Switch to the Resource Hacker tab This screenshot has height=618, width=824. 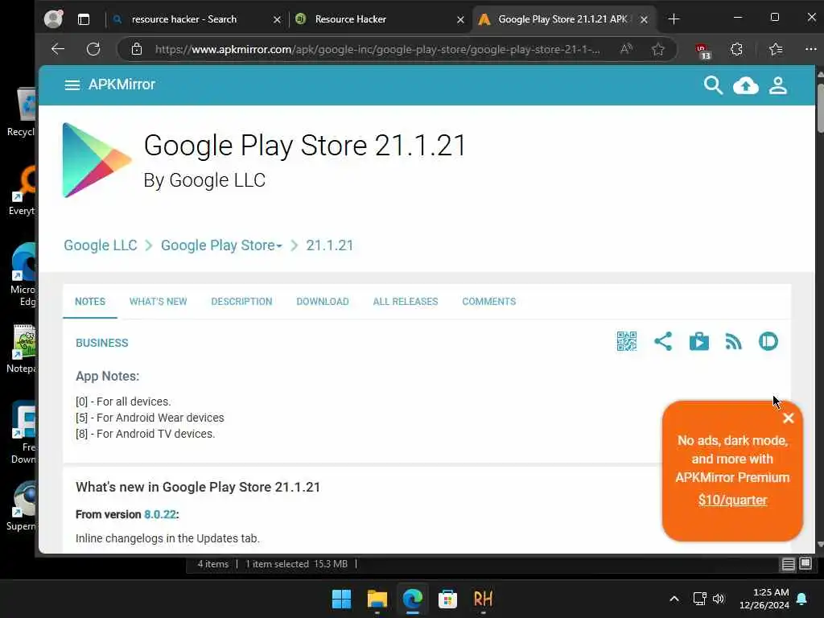351,19
